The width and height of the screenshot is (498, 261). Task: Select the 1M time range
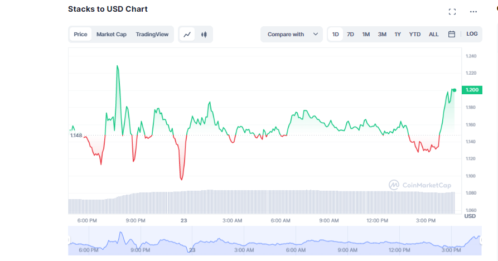pos(366,34)
